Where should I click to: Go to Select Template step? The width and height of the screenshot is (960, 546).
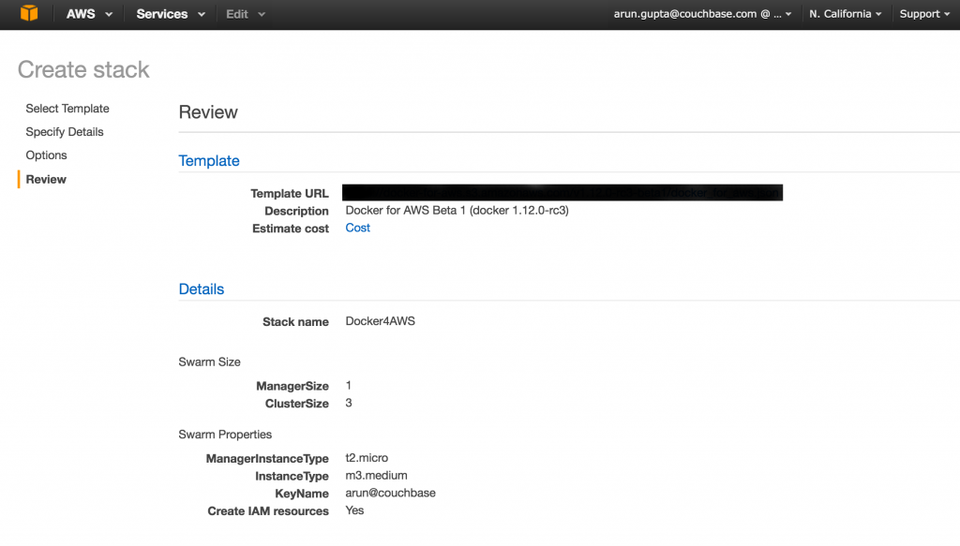pos(67,109)
